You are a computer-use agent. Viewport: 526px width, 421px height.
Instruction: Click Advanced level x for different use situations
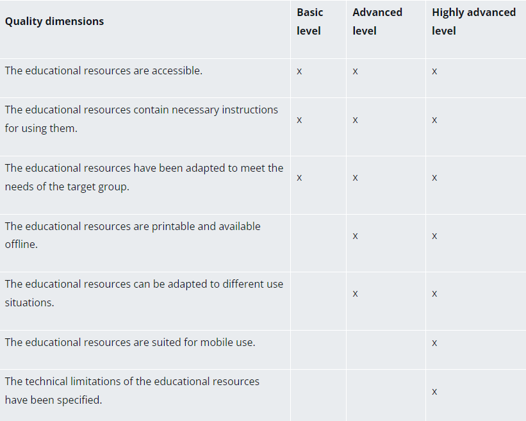[x=355, y=293]
